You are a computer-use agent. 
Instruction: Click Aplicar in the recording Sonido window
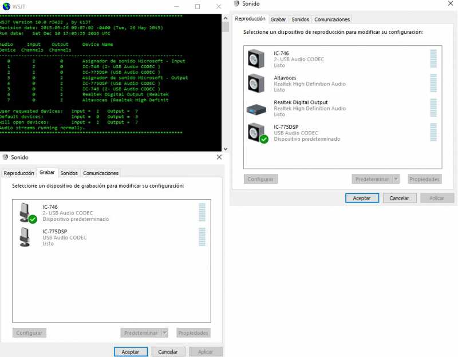tap(206, 352)
